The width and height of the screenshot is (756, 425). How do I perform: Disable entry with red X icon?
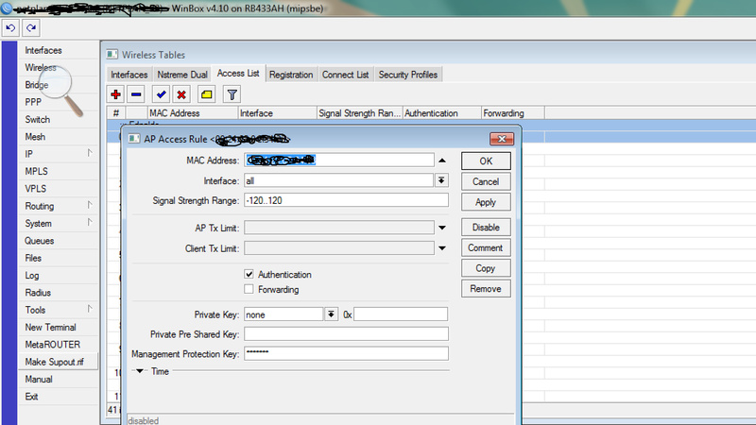(181, 94)
